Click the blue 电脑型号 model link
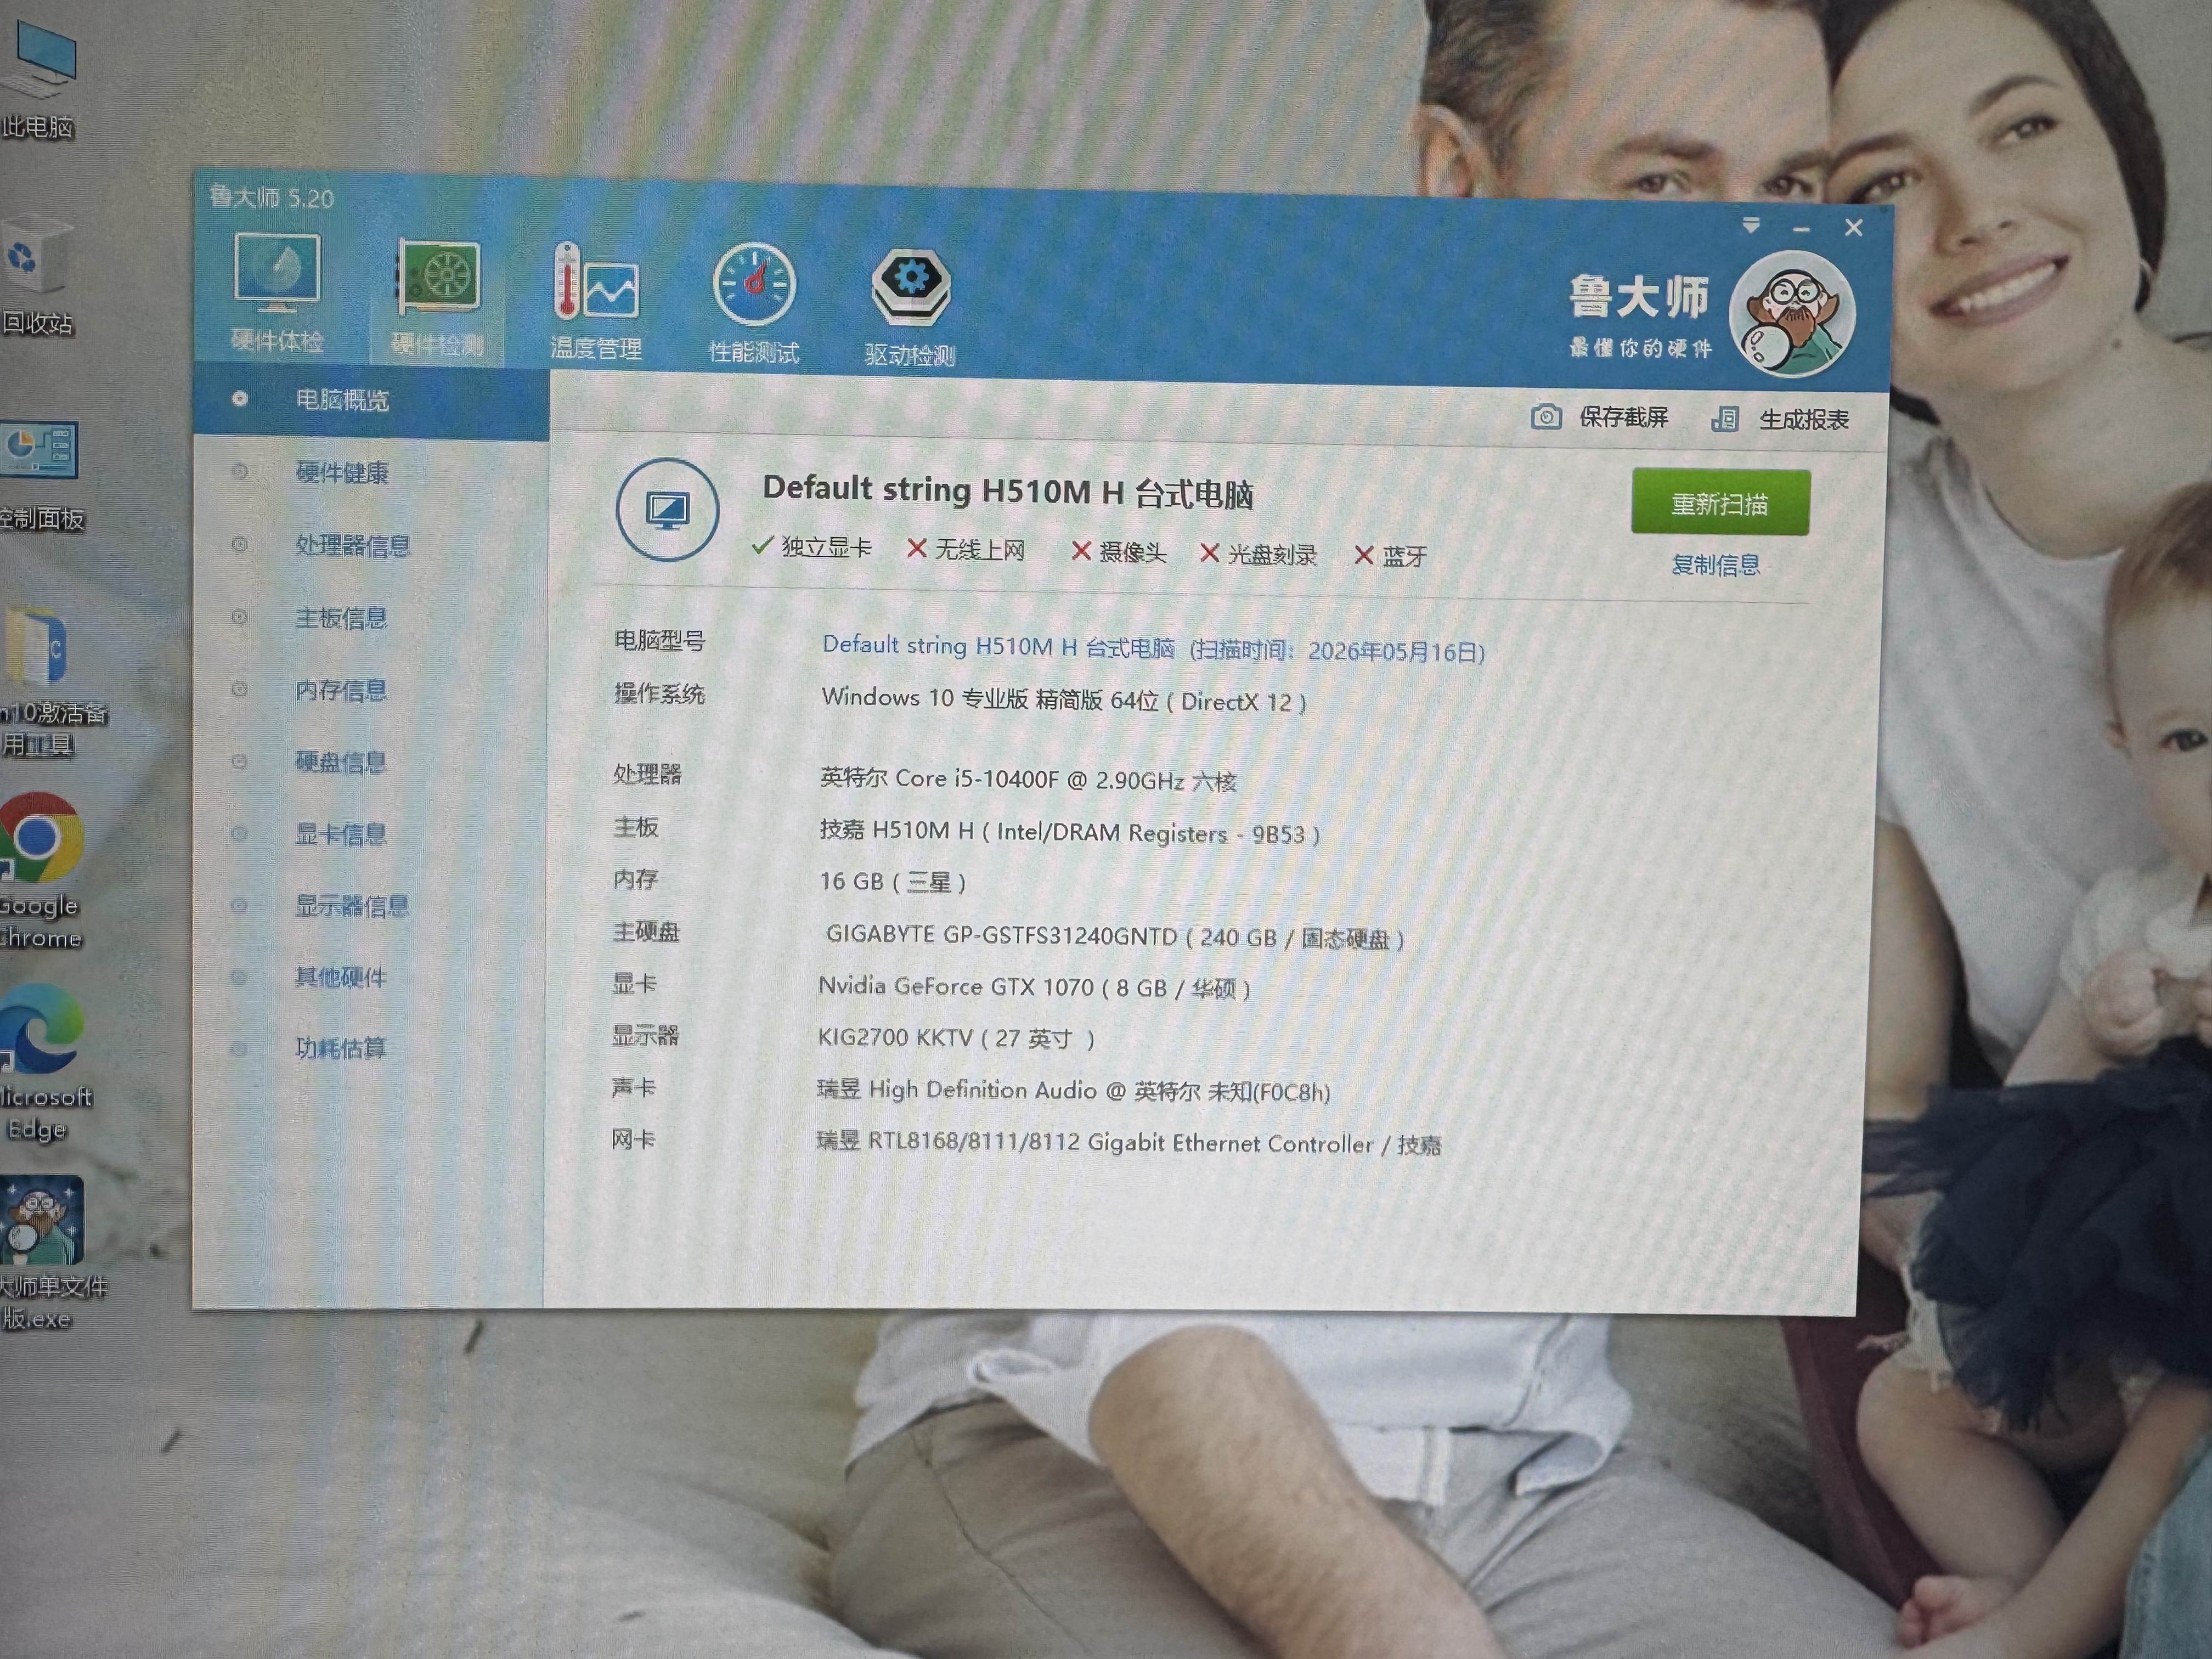Screen dimensions: 2212x1659 pos(1153,648)
